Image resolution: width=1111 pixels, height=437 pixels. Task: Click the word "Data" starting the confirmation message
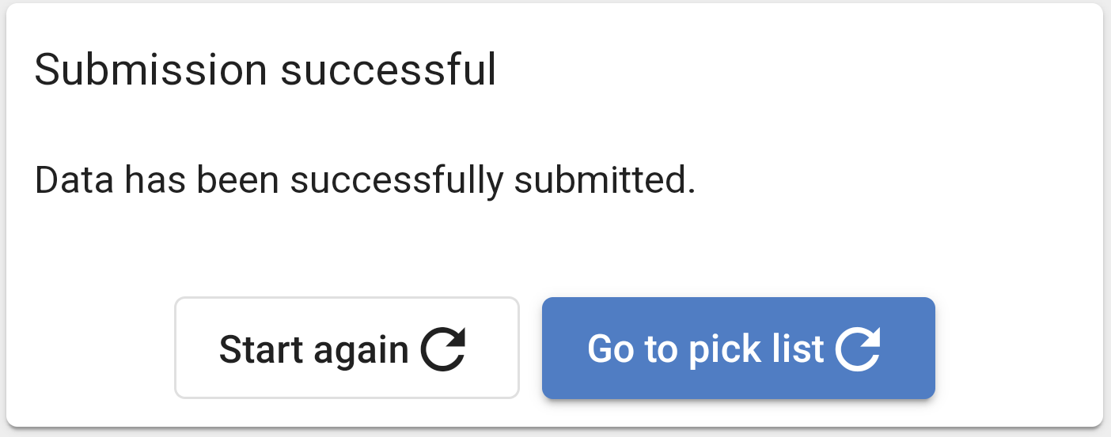73,181
